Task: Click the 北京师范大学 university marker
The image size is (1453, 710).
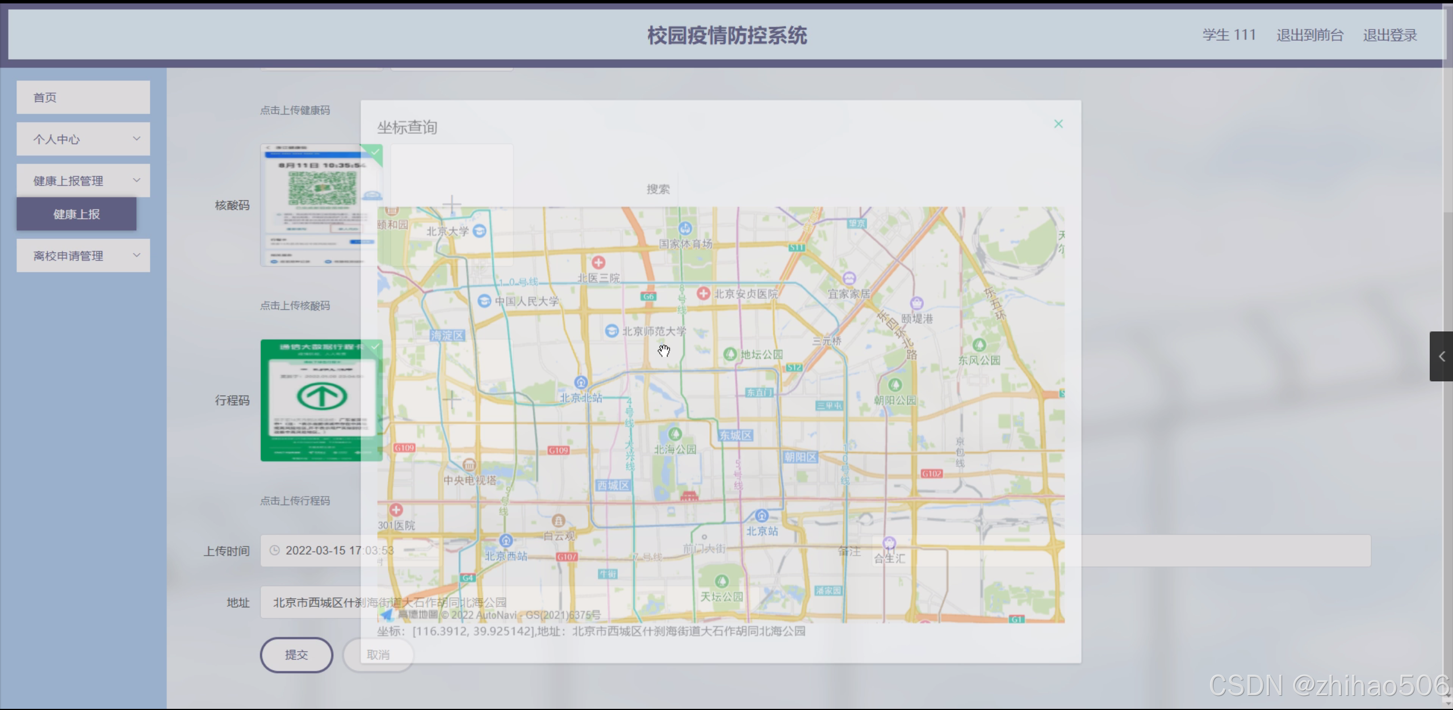Action: 611,331
